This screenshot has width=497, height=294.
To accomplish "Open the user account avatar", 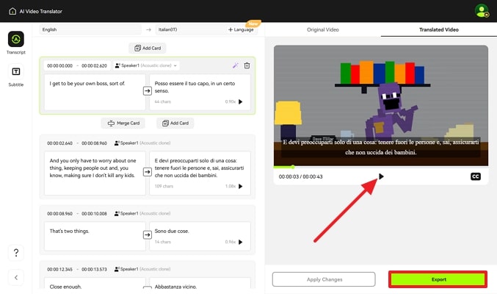I will coord(482,10).
